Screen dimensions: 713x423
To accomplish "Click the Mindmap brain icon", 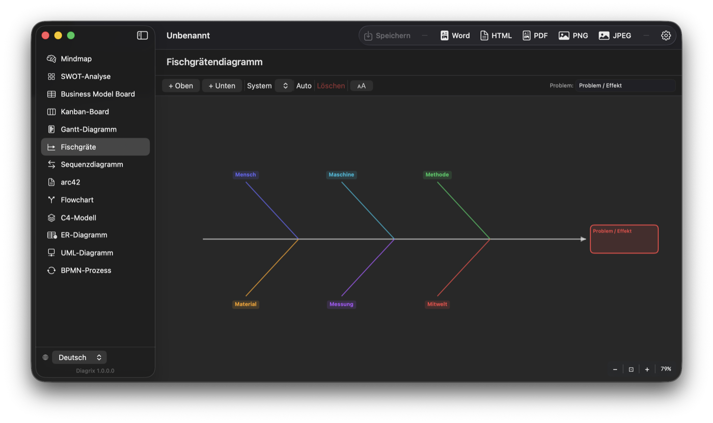I will [51, 59].
